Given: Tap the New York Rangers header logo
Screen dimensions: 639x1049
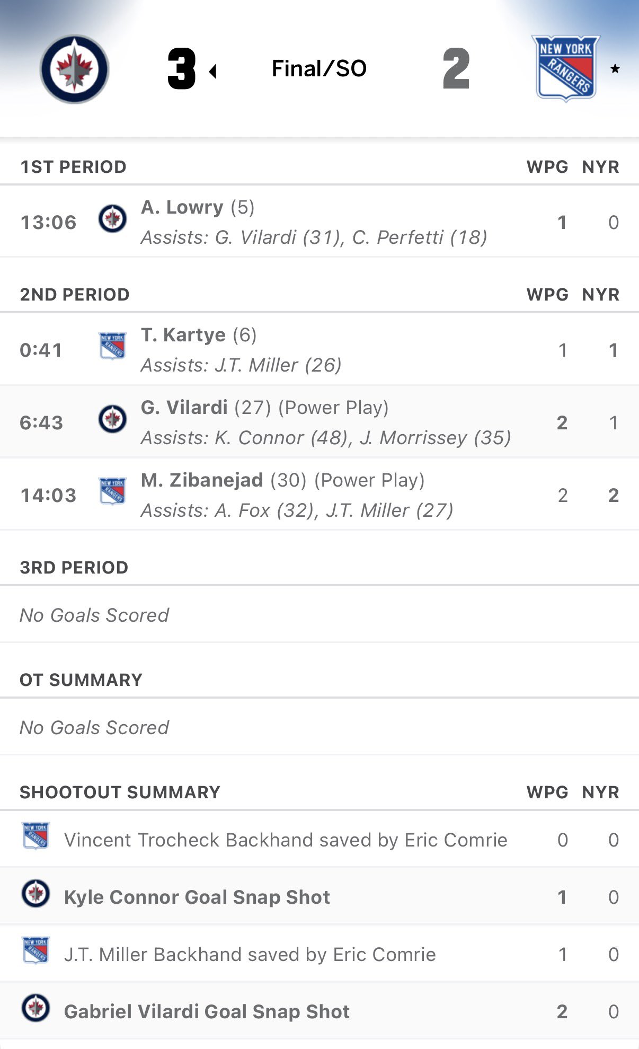Looking at the screenshot, I should (565, 68).
